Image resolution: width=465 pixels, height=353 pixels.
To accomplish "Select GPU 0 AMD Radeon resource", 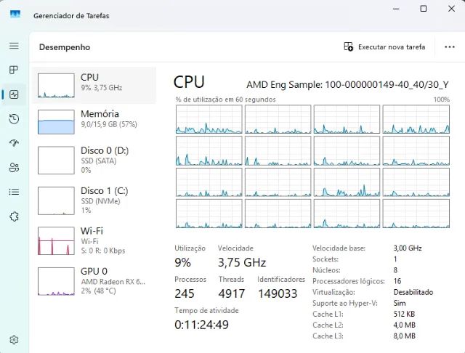I will tap(94, 281).
